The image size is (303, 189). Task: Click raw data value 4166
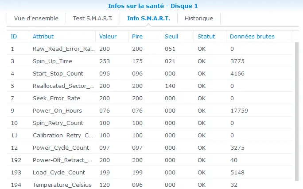(237, 73)
